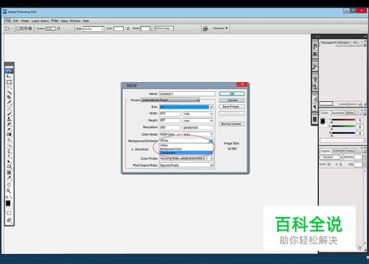369x264 pixels.
Task: Select the Eraser tool in toolbox
Action: (9, 130)
